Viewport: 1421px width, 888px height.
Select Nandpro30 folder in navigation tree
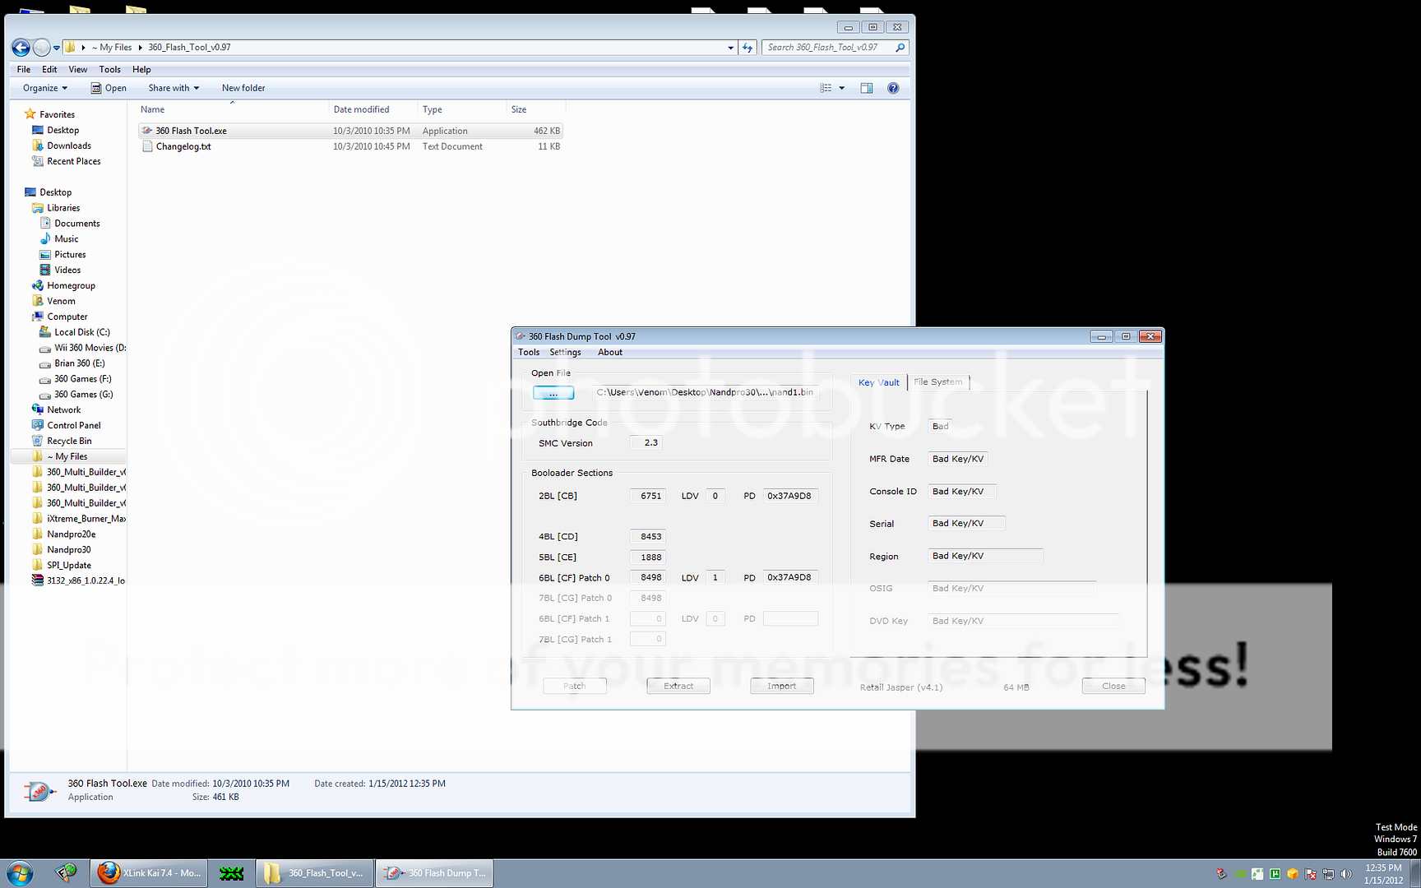point(69,550)
